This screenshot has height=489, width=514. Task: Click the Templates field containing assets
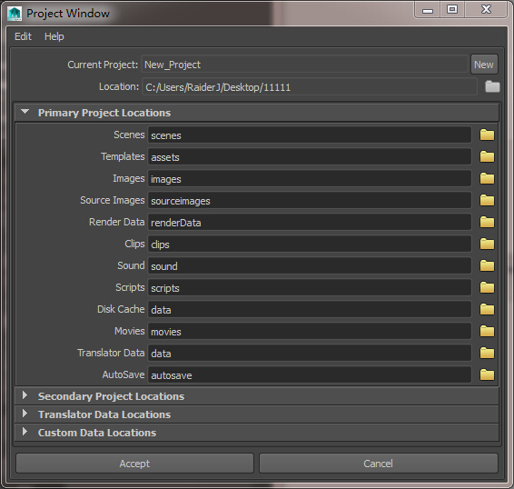coord(310,156)
